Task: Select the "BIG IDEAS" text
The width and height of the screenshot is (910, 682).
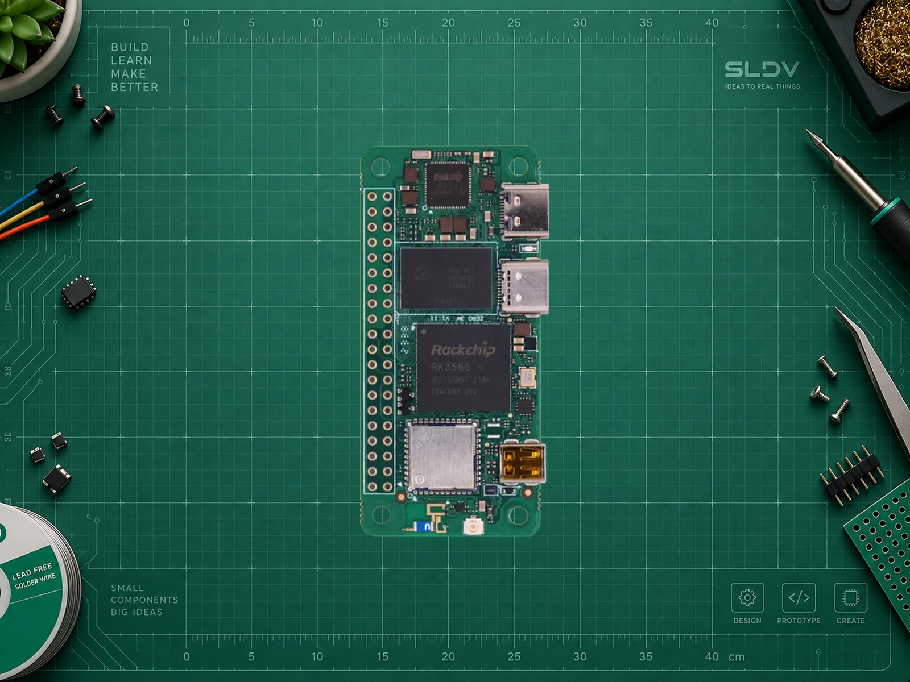Action: (136, 612)
